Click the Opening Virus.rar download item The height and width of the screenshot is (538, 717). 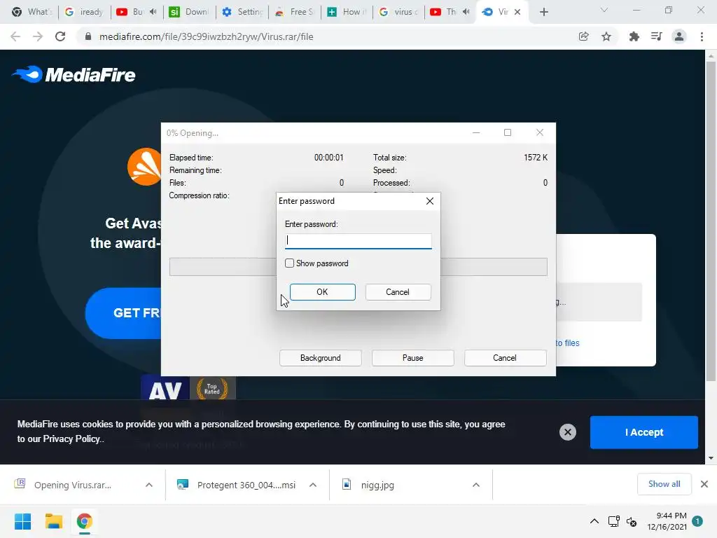coord(73,485)
